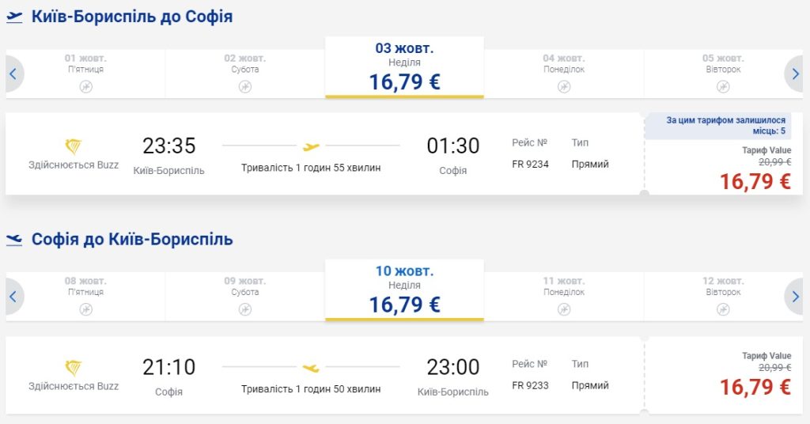Image resolution: width=810 pixels, height=424 pixels.
Task: Show later outbound dates with the right arrow
Action: click(x=796, y=74)
